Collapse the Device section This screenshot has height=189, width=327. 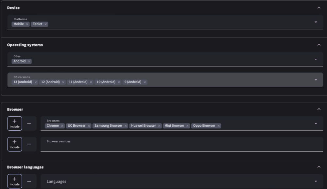pos(319,8)
